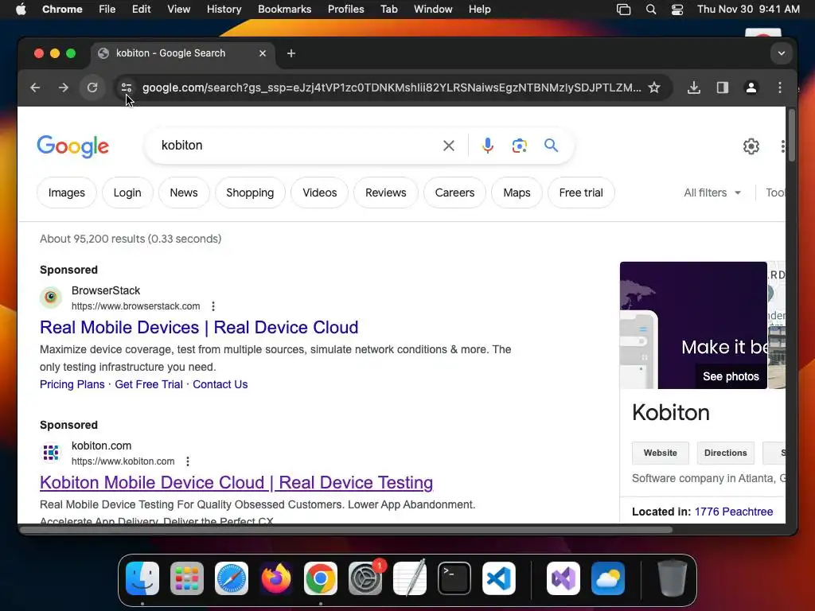Click See photos on the Kobiton image

pyautogui.click(x=731, y=376)
